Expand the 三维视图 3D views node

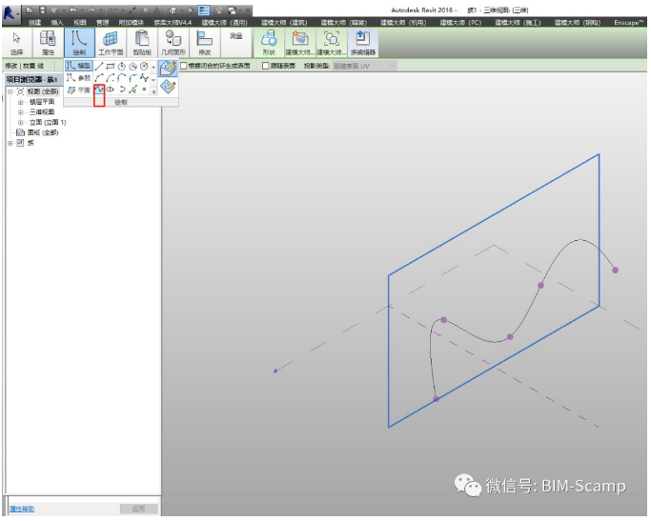[x=20, y=111]
